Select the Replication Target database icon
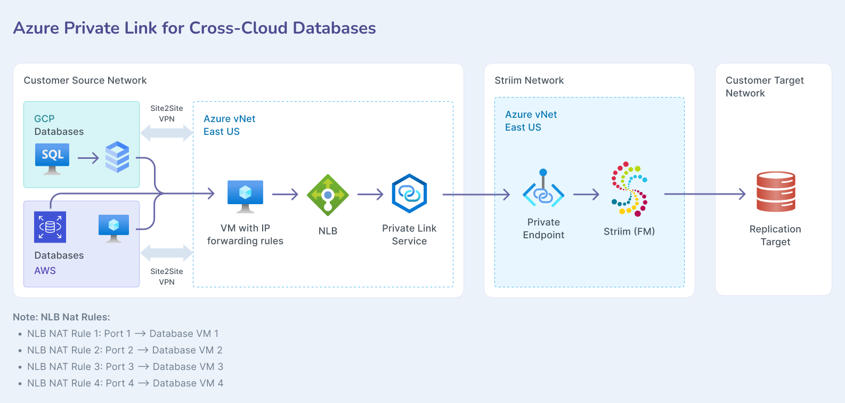The height and width of the screenshot is (403, 845). pyautogui.click(x=776, y=192)
